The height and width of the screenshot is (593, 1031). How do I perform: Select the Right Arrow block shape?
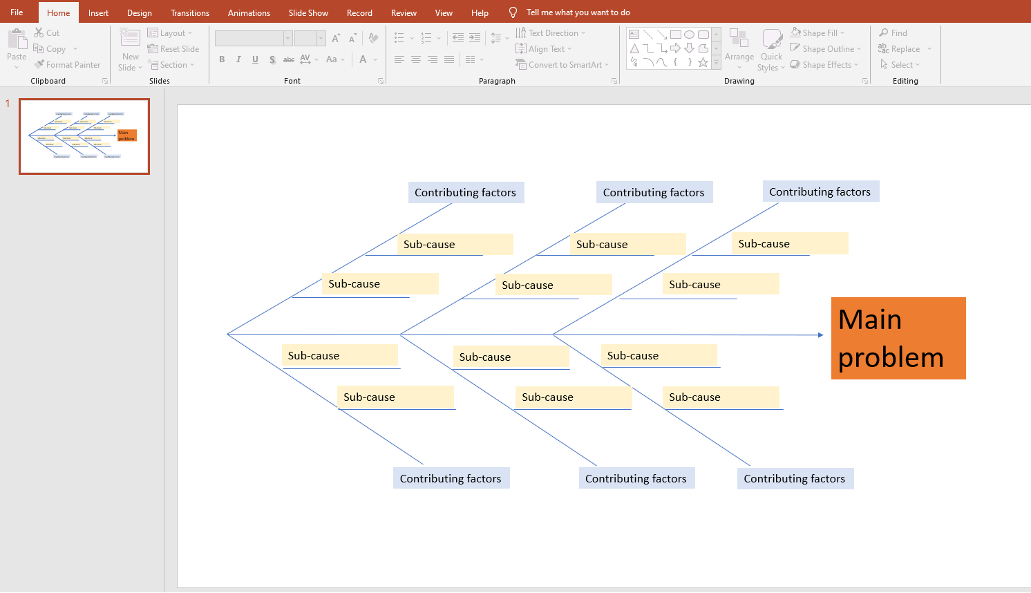tap(676, 48)
